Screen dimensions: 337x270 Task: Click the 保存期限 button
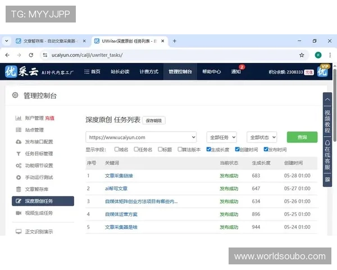point(154,120)
